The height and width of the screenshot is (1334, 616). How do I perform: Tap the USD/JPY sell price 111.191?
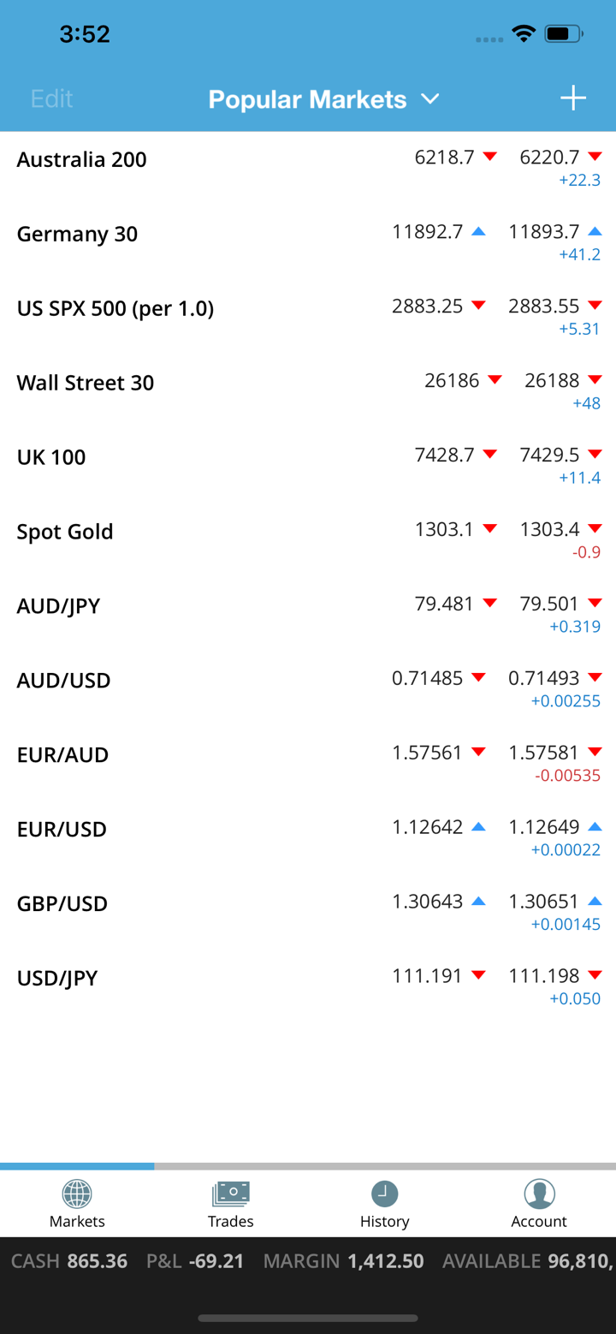pos(427,976)
